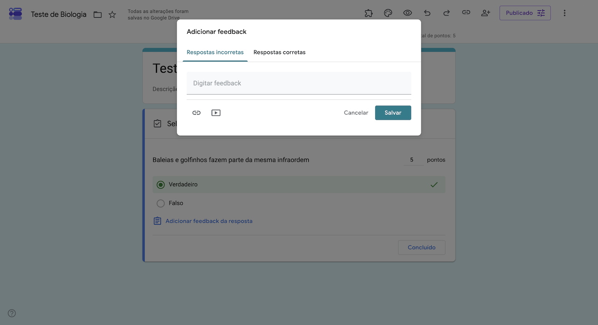Click the undo arrow icon

tap(427, 13)
